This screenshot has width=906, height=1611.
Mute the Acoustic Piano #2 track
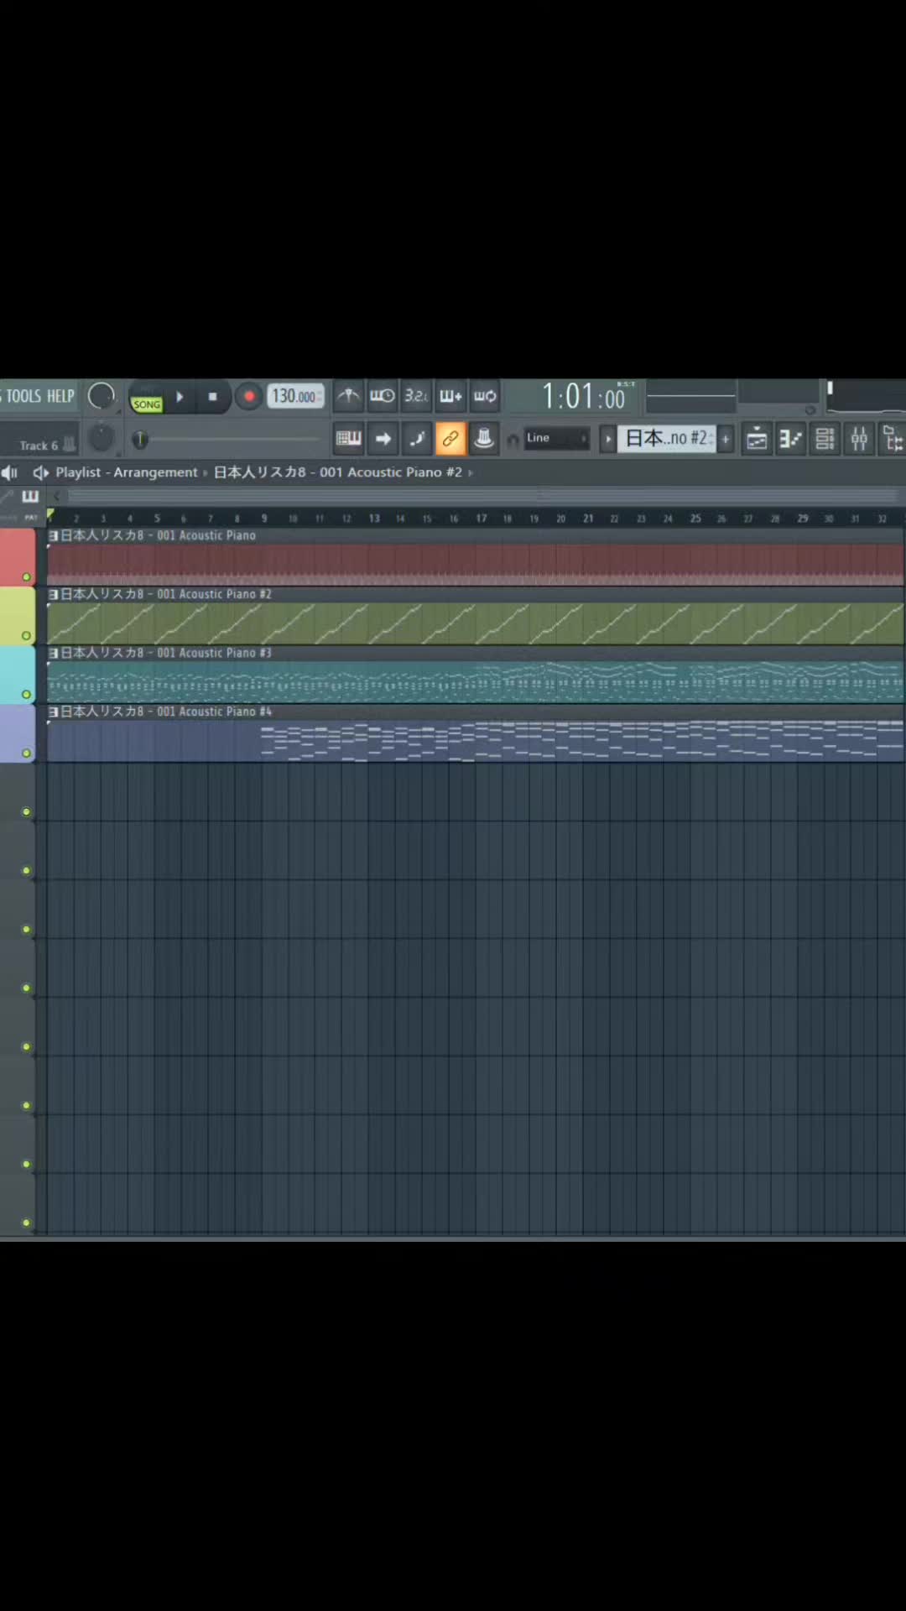pos(26,635)
